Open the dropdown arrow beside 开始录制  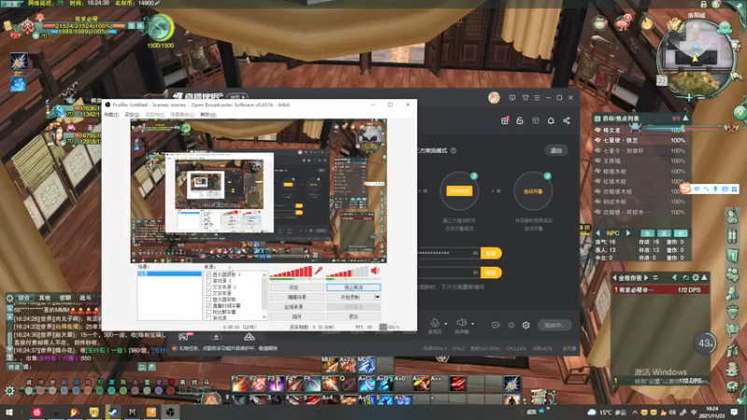(377, 297)
